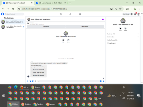143x107 pixels.
Task: Expand the Customize chat section
Action: pyautogui.click(x=123, y=34)
